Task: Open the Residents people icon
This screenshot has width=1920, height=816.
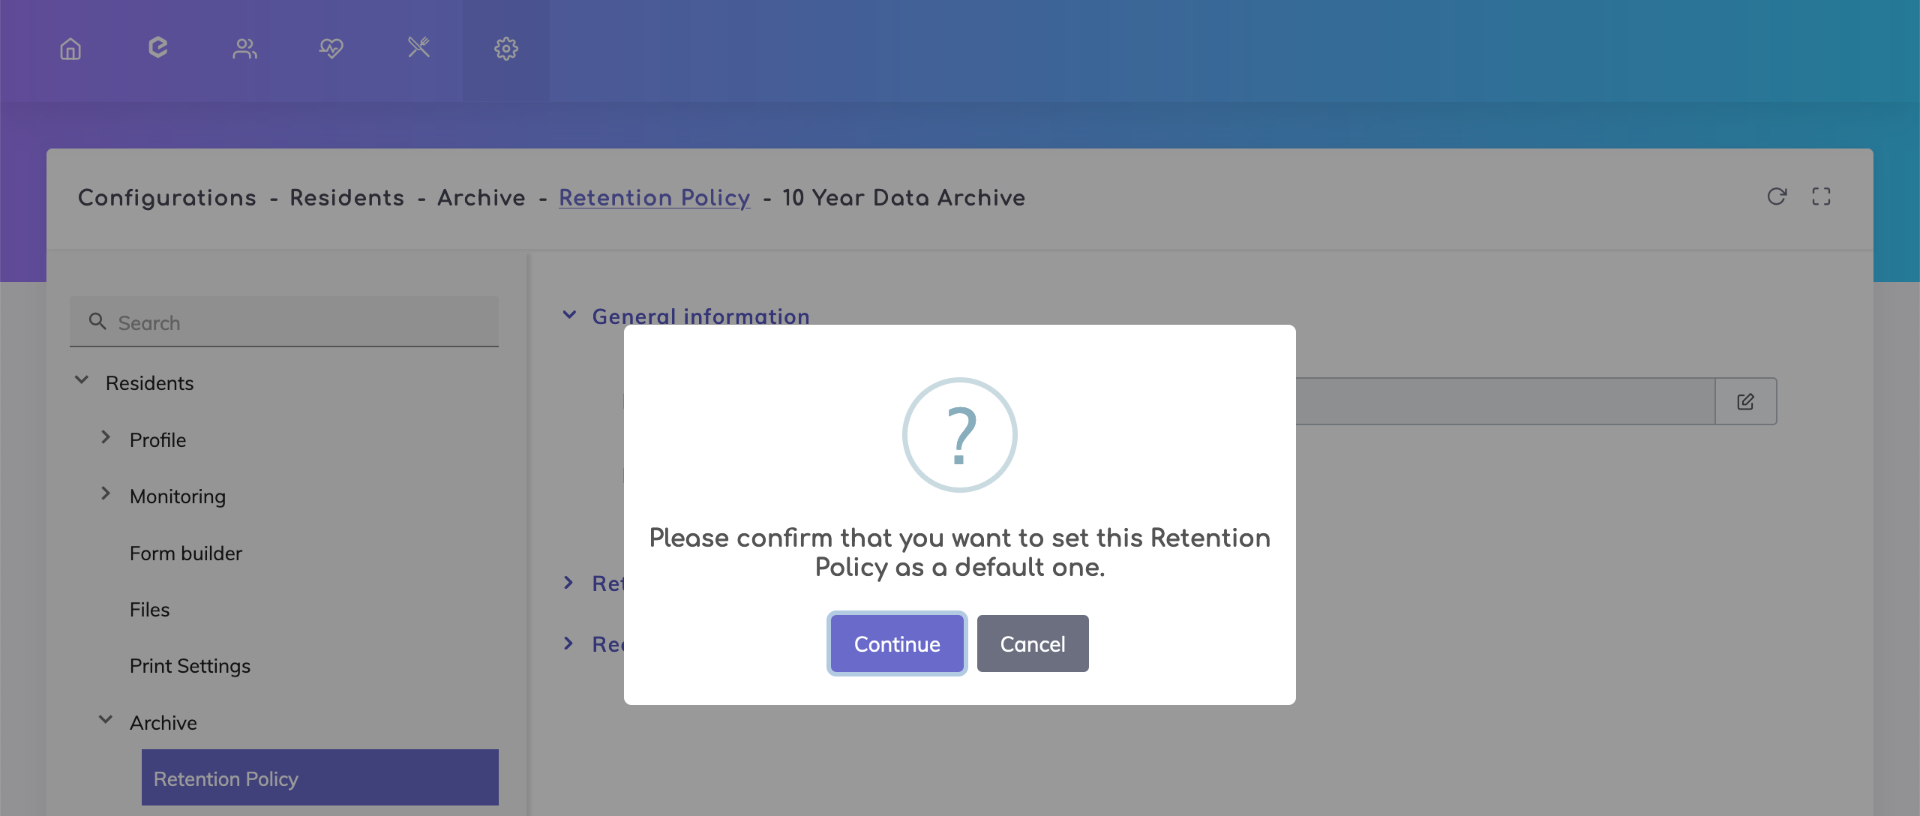Action: tap(244, 49)
